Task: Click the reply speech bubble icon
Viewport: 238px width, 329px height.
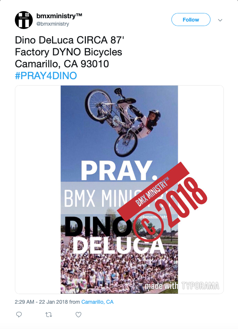Action: click(19, 315)
